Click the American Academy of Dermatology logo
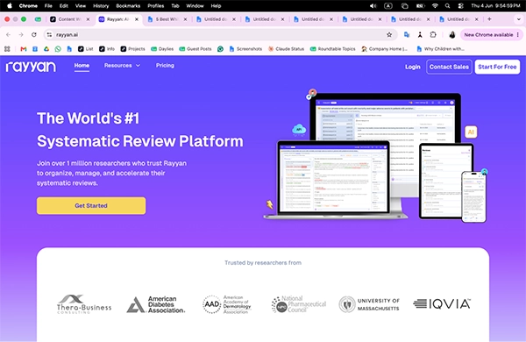The image size is (526, 342). [x=227, y=304]
